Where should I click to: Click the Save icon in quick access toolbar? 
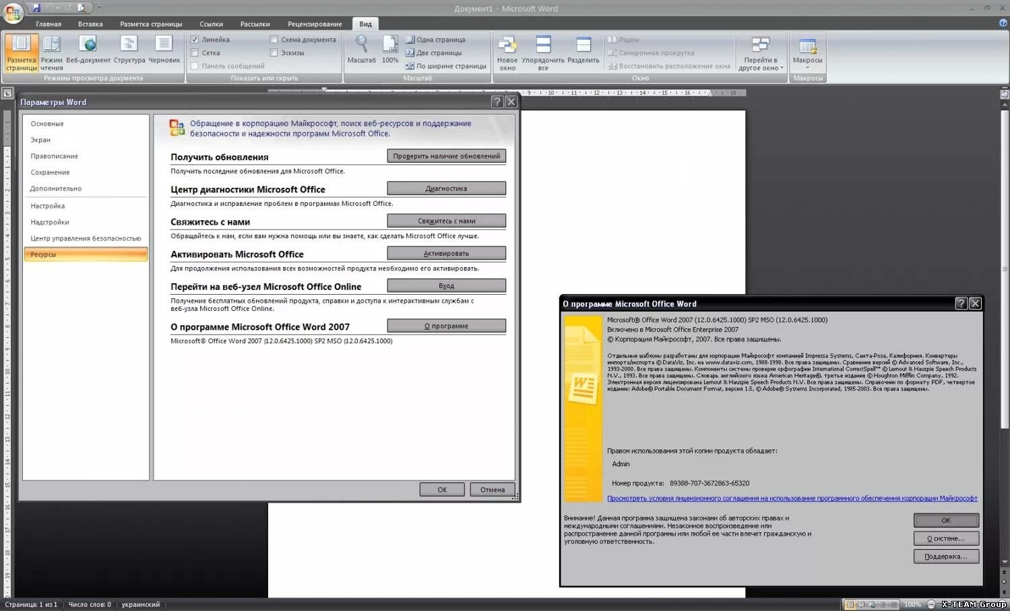click(36, 8)
